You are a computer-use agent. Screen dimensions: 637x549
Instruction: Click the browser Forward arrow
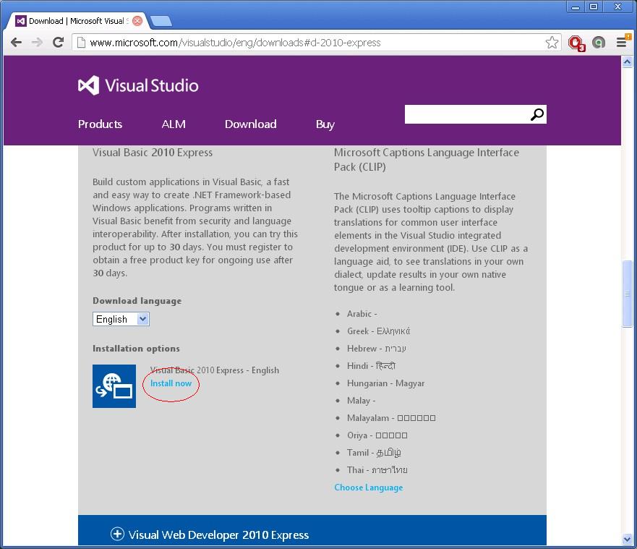pos(37,42)
